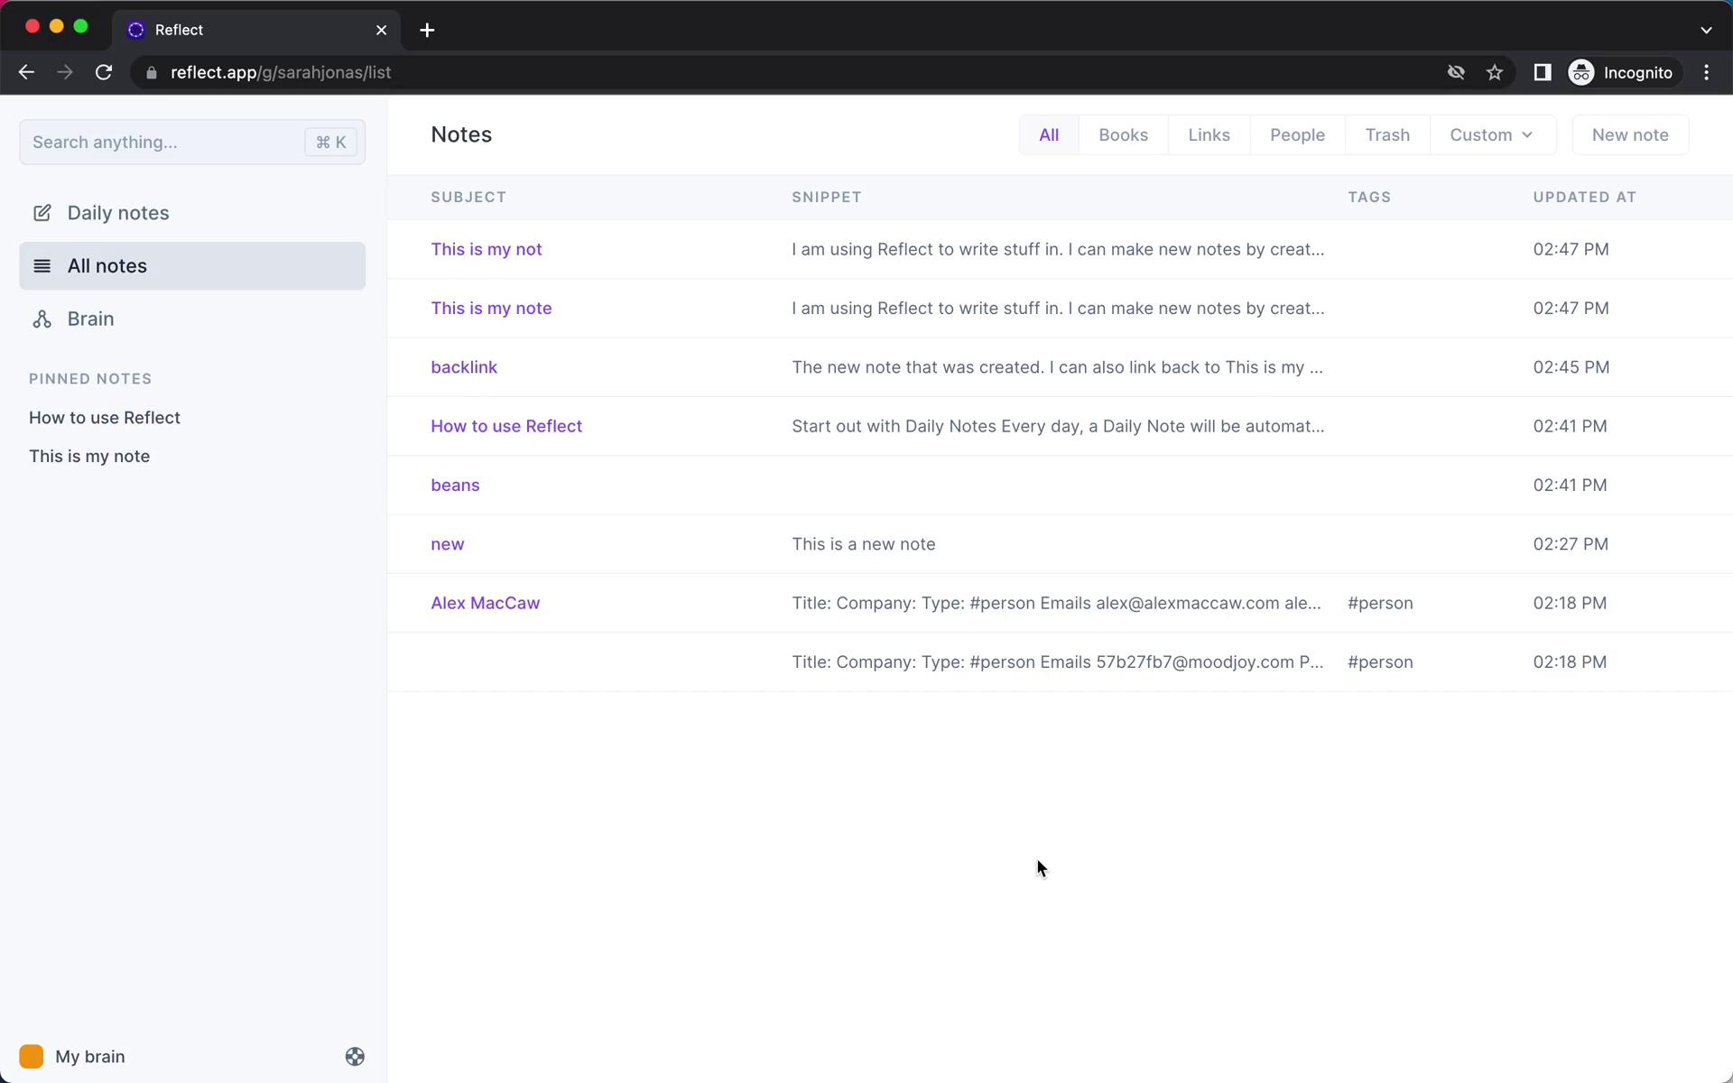Open the graph/network Brain view
The image size is (1733, 1083).
[91, 319]
